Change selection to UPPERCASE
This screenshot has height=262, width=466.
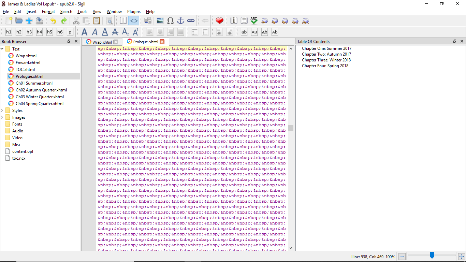pos(254,32)
